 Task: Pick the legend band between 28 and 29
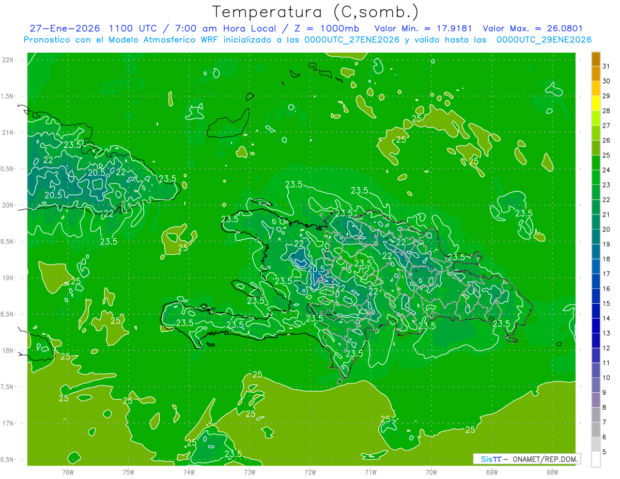[596, 103]
